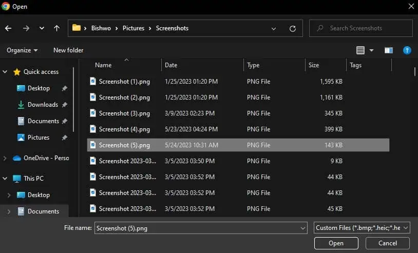Click the up one level arrow
This screenshot has height=253, width=418.
click(x=56, y=28)
